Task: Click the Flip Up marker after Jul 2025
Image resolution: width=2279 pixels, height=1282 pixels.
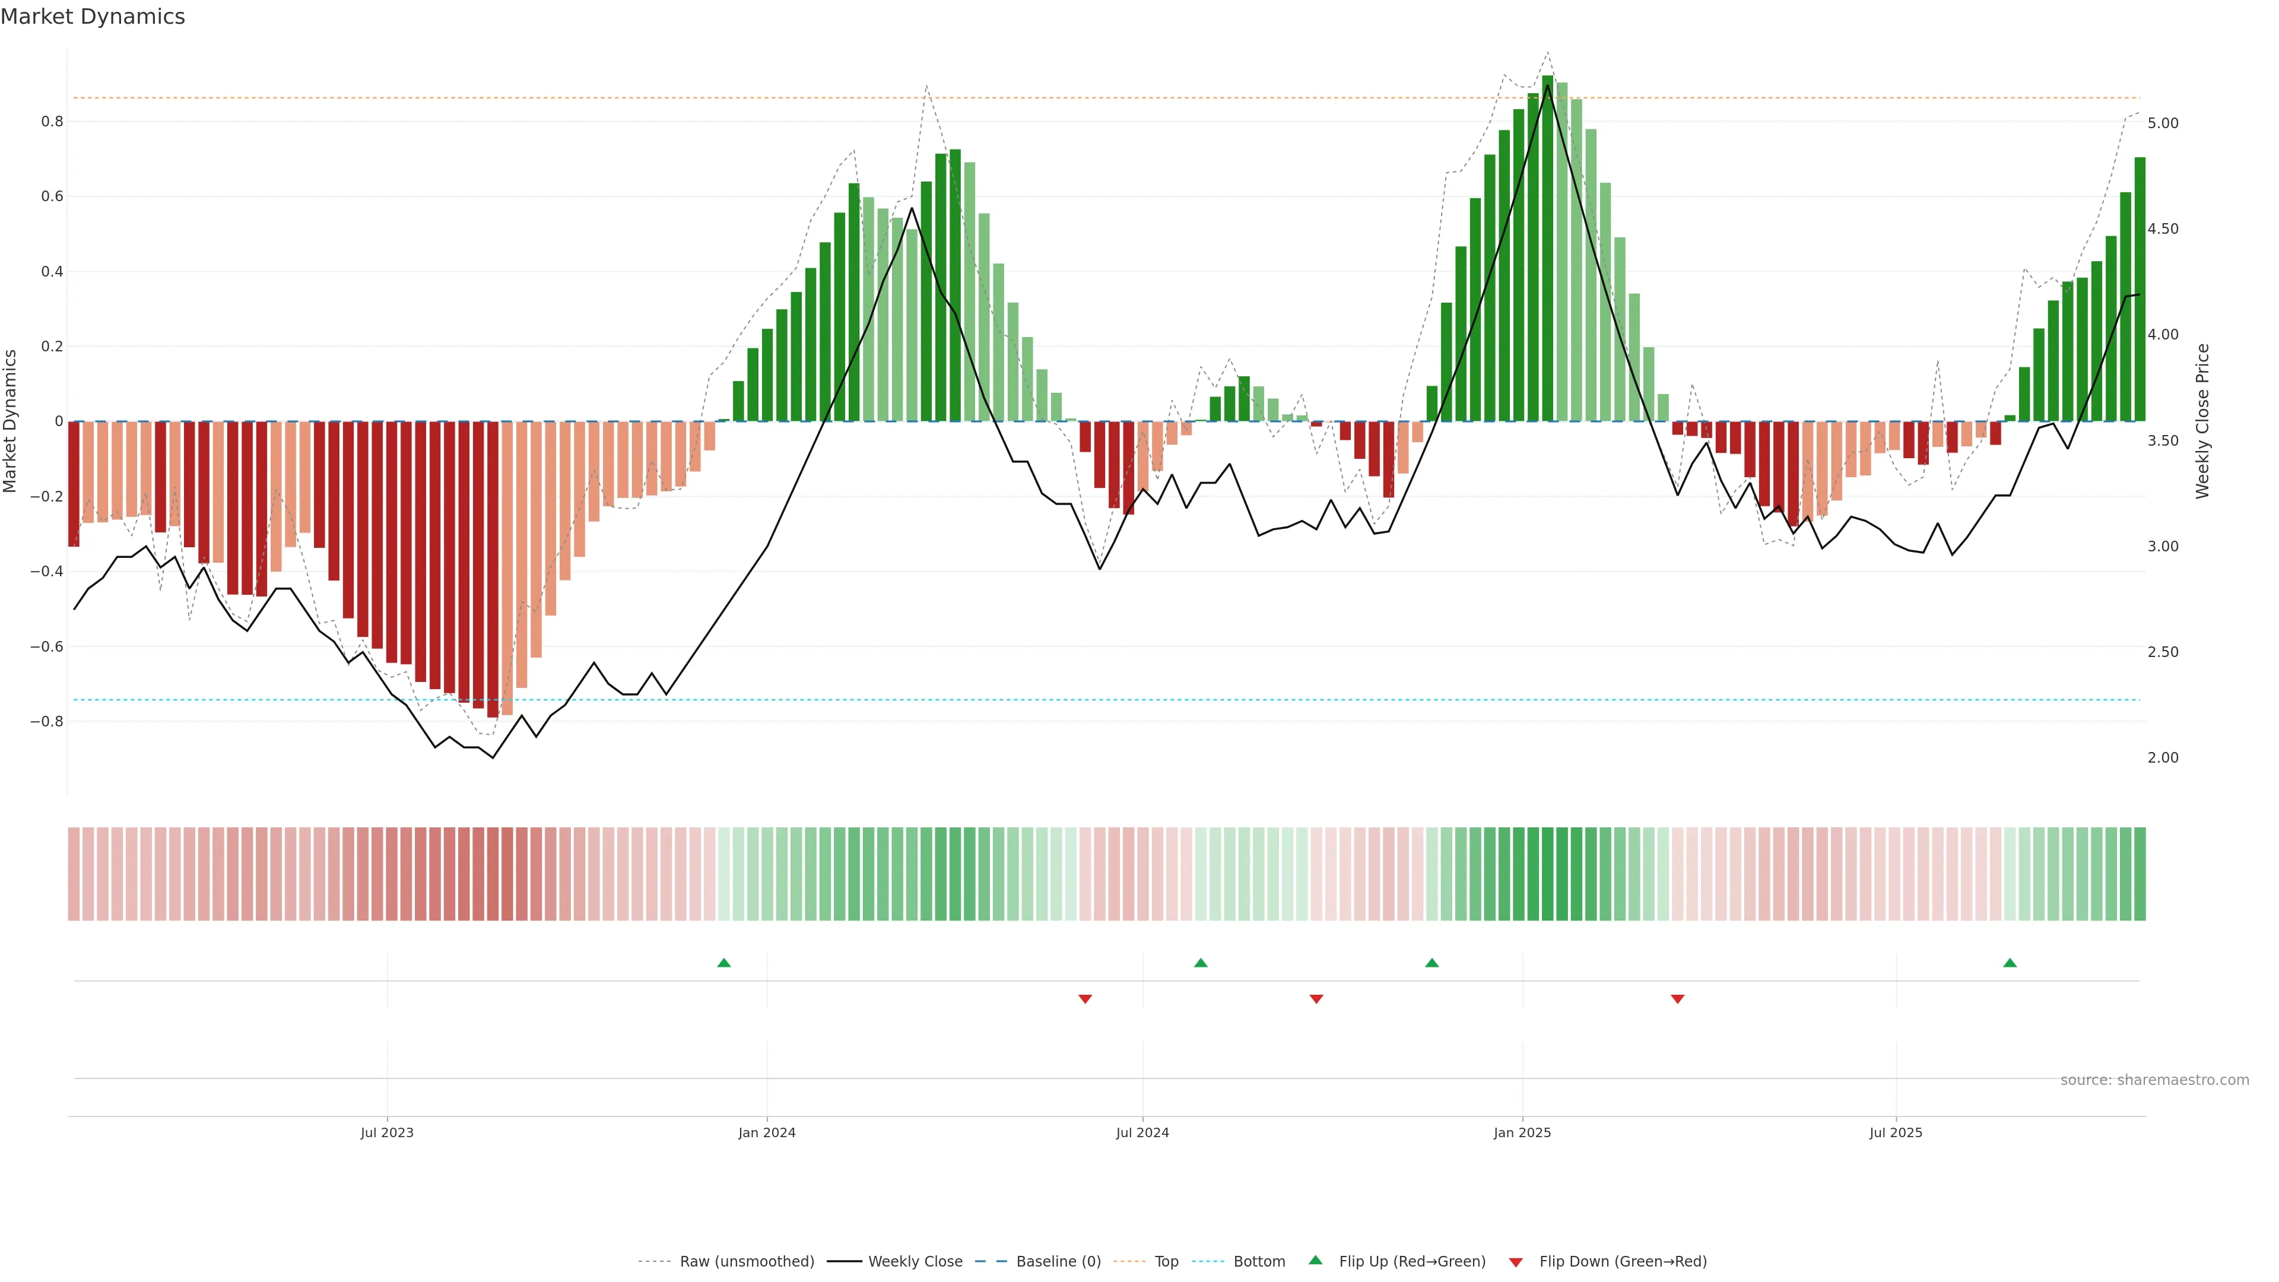Action: tap(2010, 963)
